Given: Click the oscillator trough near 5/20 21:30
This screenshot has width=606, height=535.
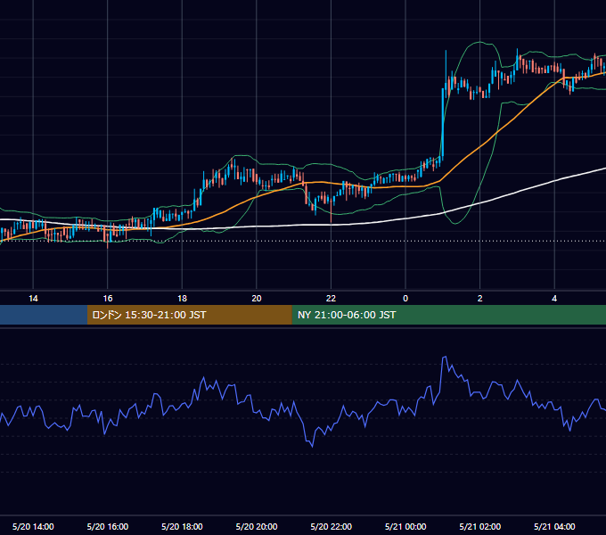Looking at the screenshot, I should pyautogui.click(x=312, y=445).
